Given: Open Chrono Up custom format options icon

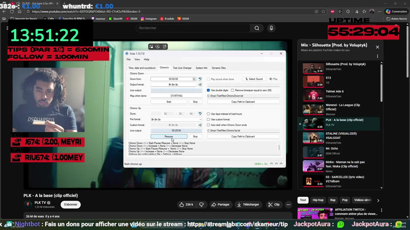Looking at the screenshot, I should coord(200,125).
